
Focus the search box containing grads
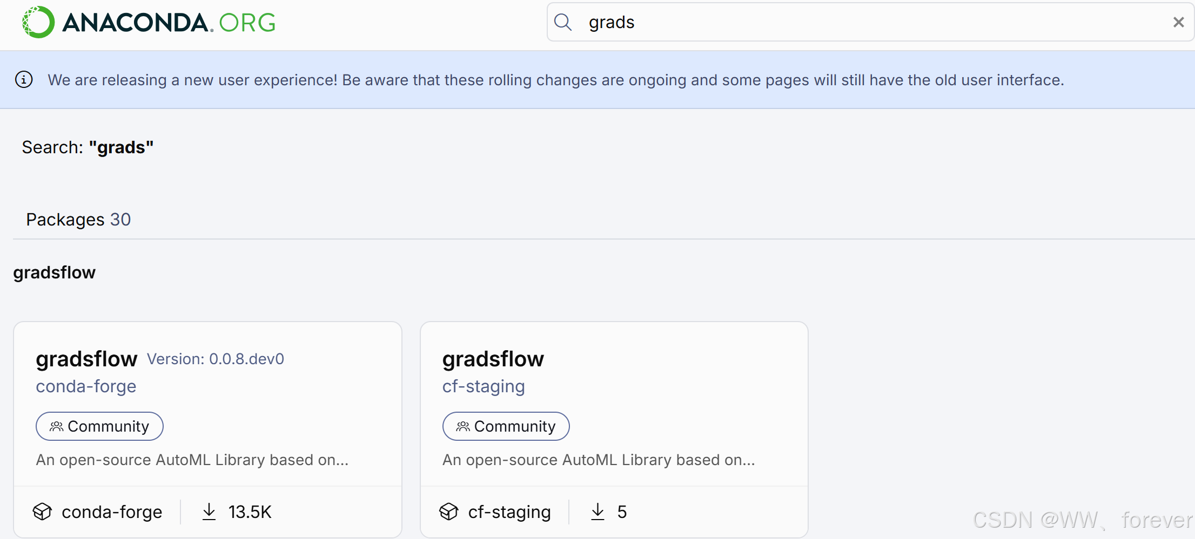(x=870, y=22)
